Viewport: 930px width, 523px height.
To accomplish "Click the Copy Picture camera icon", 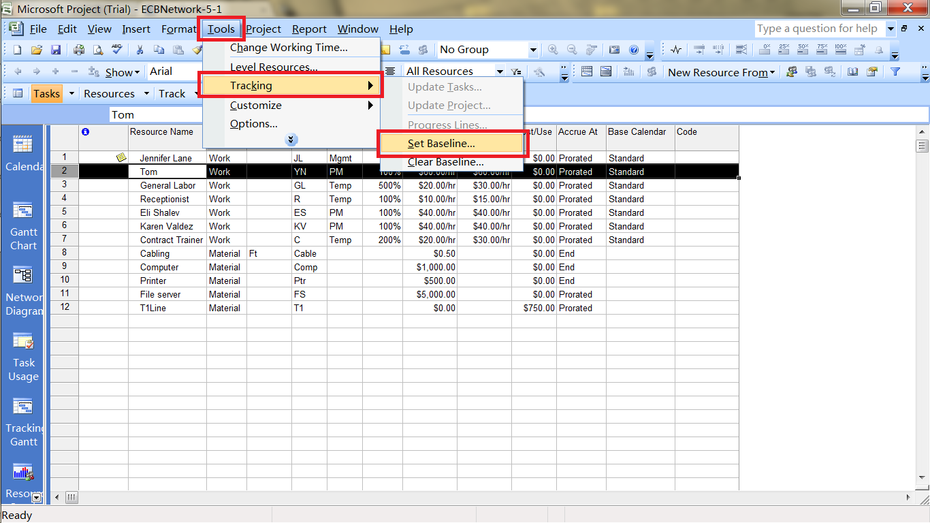I will pos(614,50).
